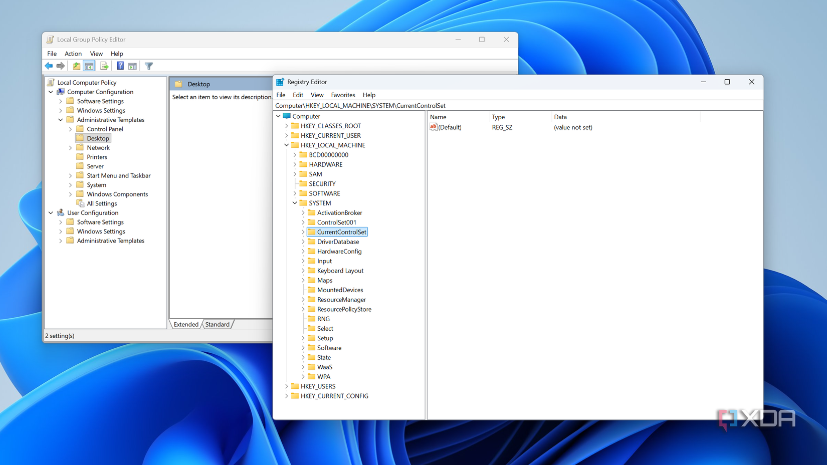This screenshot has height=465, width=827.
Task: Select the DriverDatabase key
Action: (x=338, y=242)
